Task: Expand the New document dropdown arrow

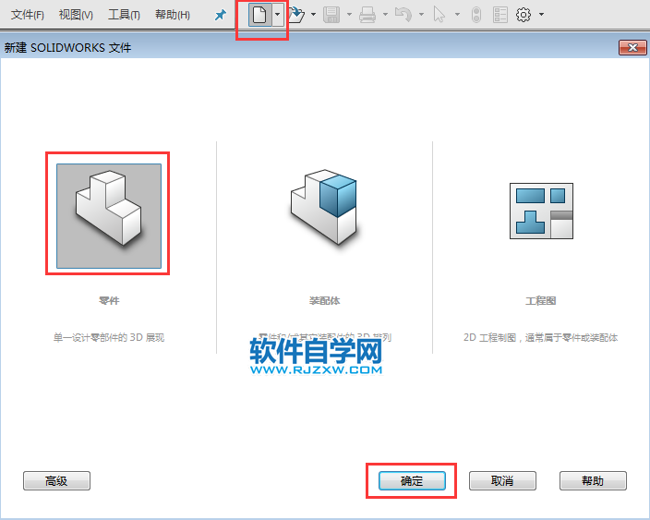Action: click(x=277, y=15)
